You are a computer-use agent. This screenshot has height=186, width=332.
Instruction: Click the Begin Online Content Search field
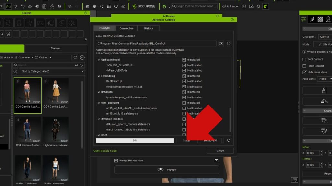195,6
